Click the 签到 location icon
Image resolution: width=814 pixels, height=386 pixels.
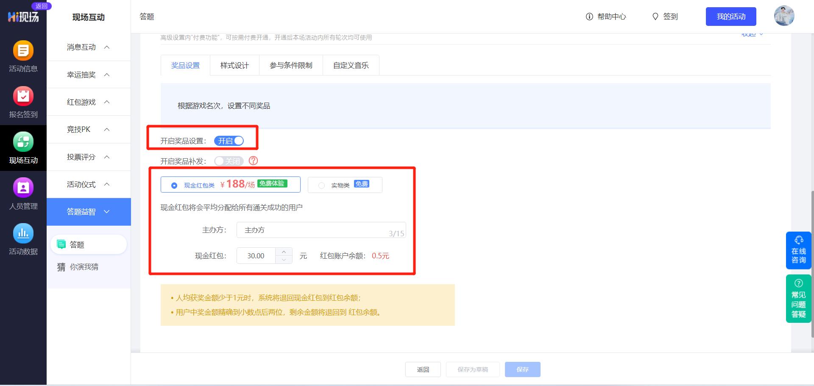click(655, 17)
